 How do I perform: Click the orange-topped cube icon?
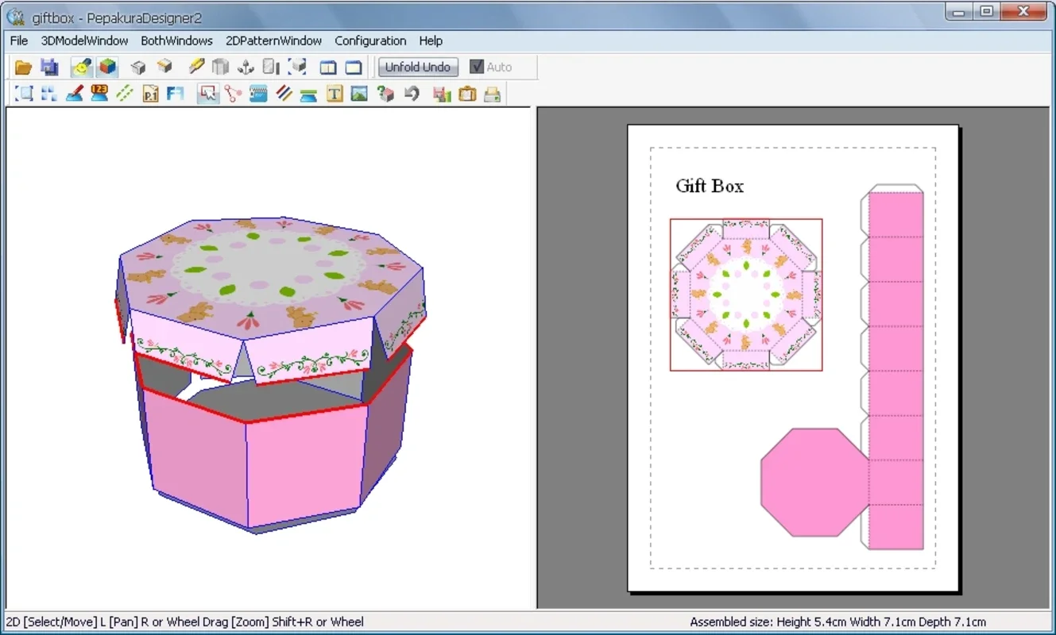(x=164, y=67)
